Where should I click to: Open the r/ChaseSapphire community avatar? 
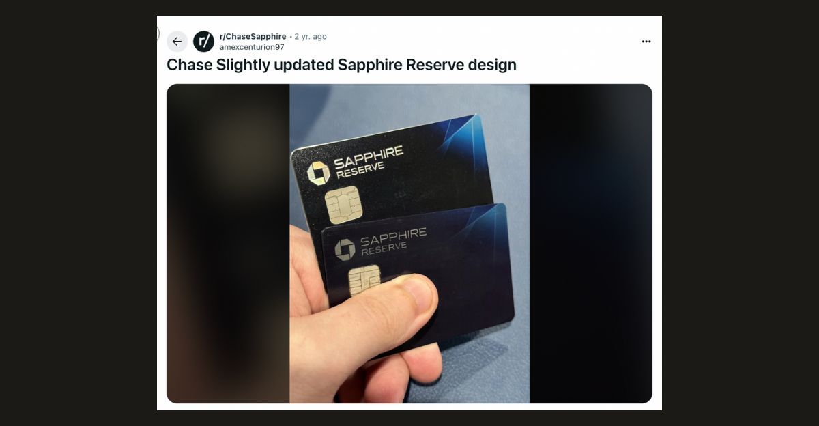203,42
